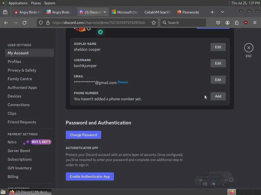
Task: Switch to the CollabVM SearXNG tab
Action: click(158, 12)
